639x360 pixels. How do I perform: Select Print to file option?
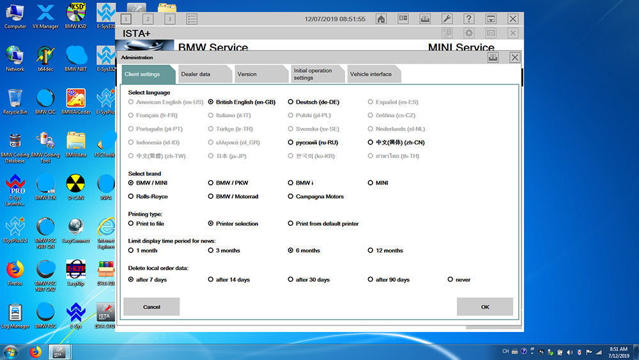[131, 224]
